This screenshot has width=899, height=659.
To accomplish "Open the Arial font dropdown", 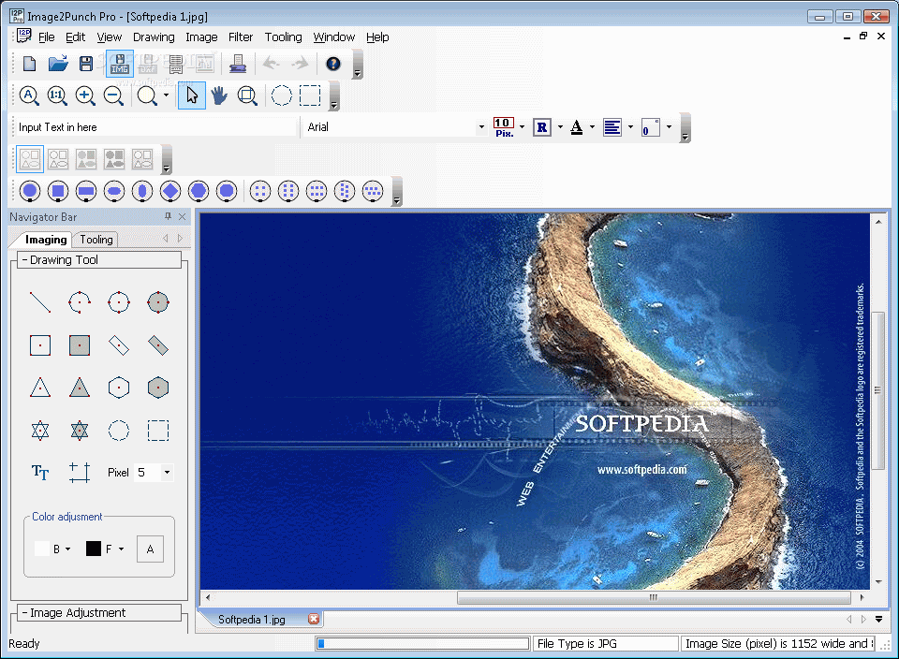I will pos(481,127).
